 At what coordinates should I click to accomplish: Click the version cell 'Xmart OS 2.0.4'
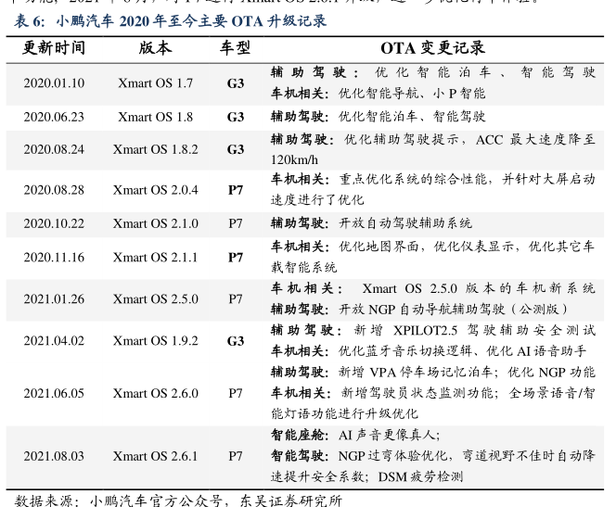click(x=156, y=190)
